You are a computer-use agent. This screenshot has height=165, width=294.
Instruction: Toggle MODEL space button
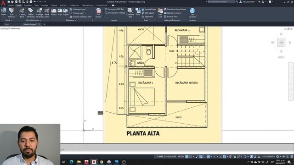[181, 157]
